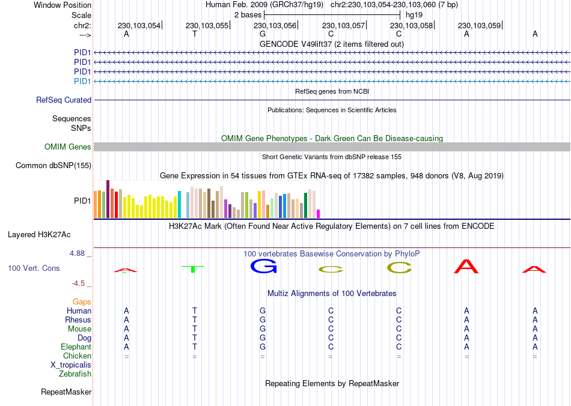This screenshot has width=571, height=406.
Task: Click the cyan bar in GTEx chart
Action: pos(179,204)
